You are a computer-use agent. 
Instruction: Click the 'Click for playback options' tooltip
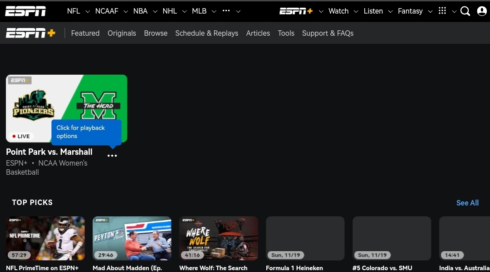86,132
